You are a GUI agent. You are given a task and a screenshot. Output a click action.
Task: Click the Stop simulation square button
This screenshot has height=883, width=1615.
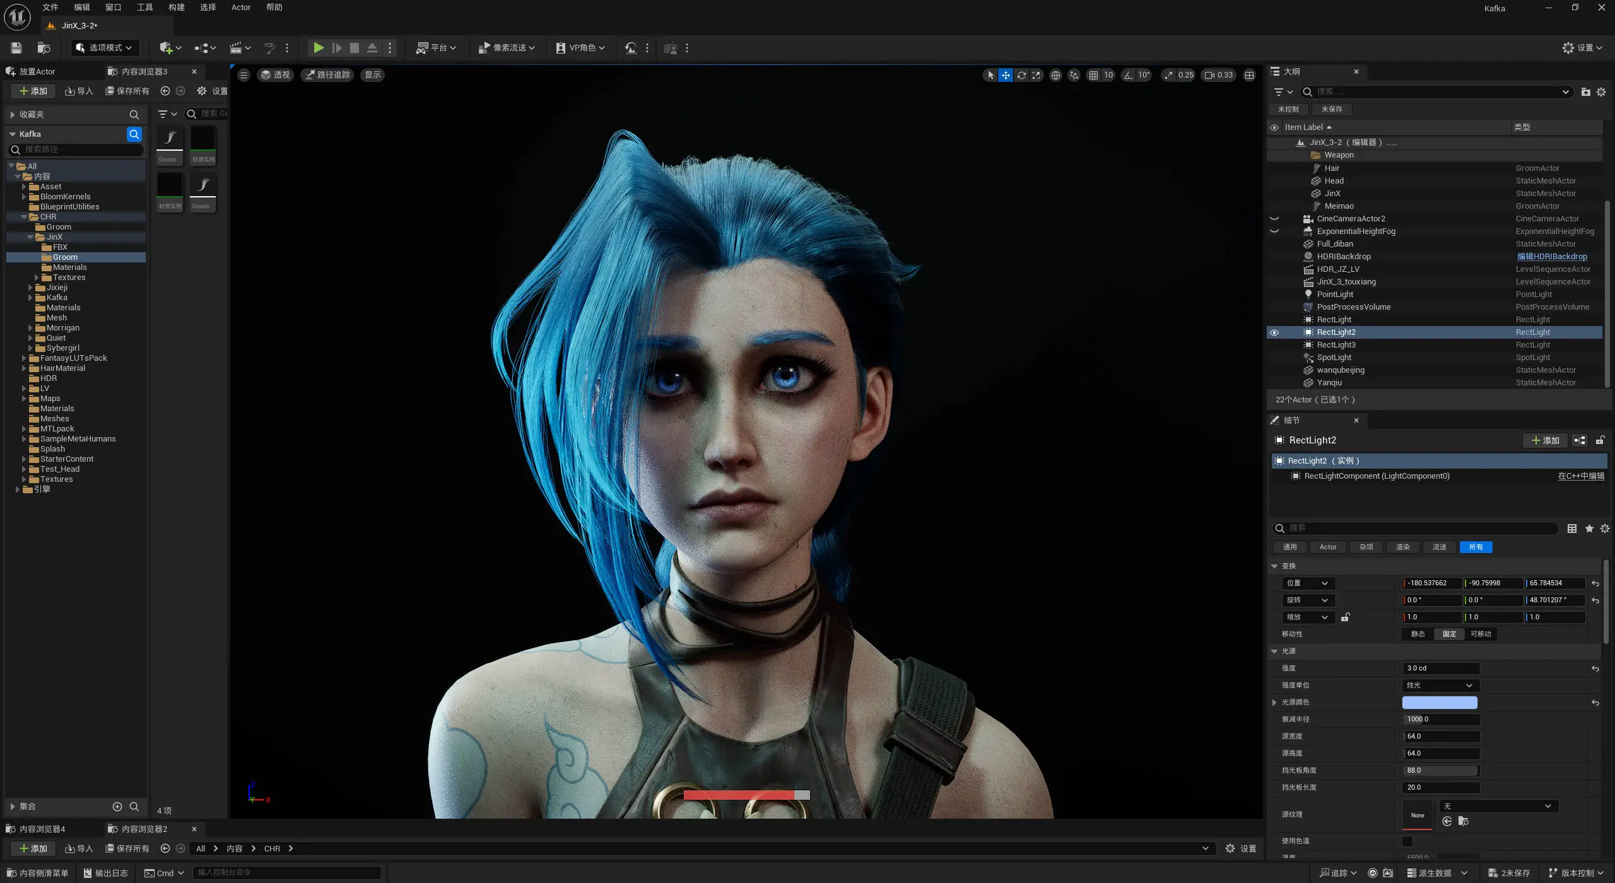pyautogui.click(x=355, y=48)
